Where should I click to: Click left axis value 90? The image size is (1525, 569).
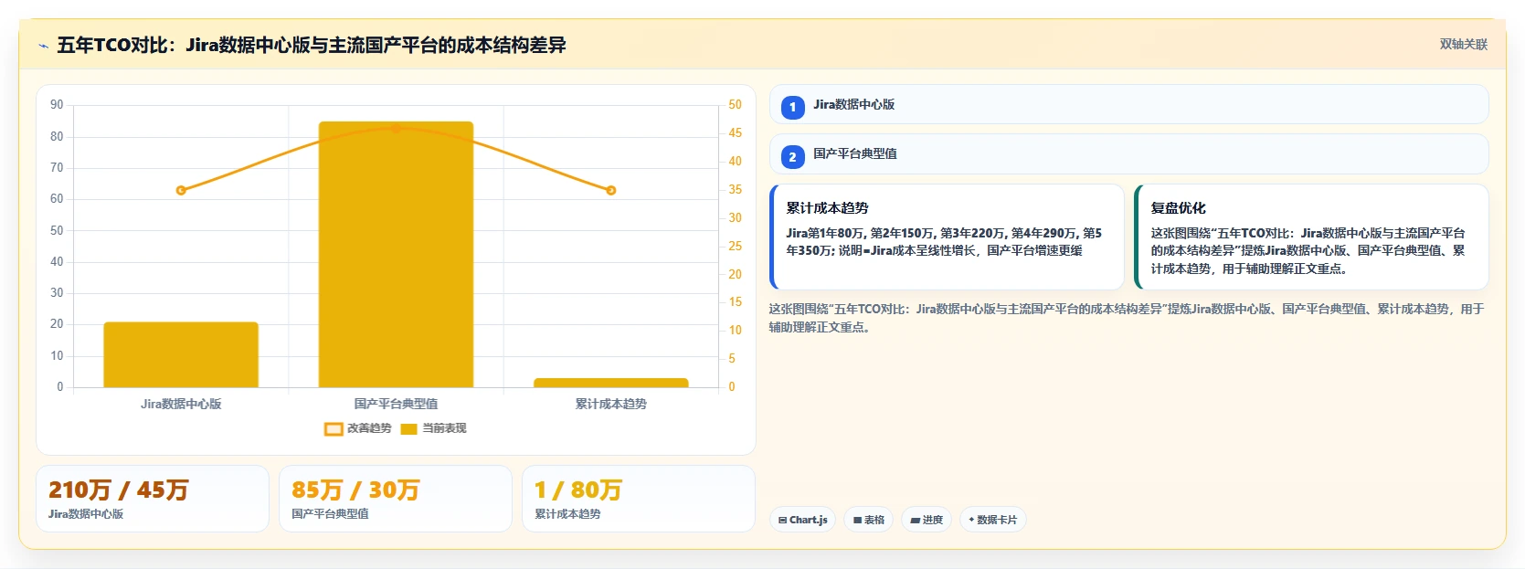(57, 105)
